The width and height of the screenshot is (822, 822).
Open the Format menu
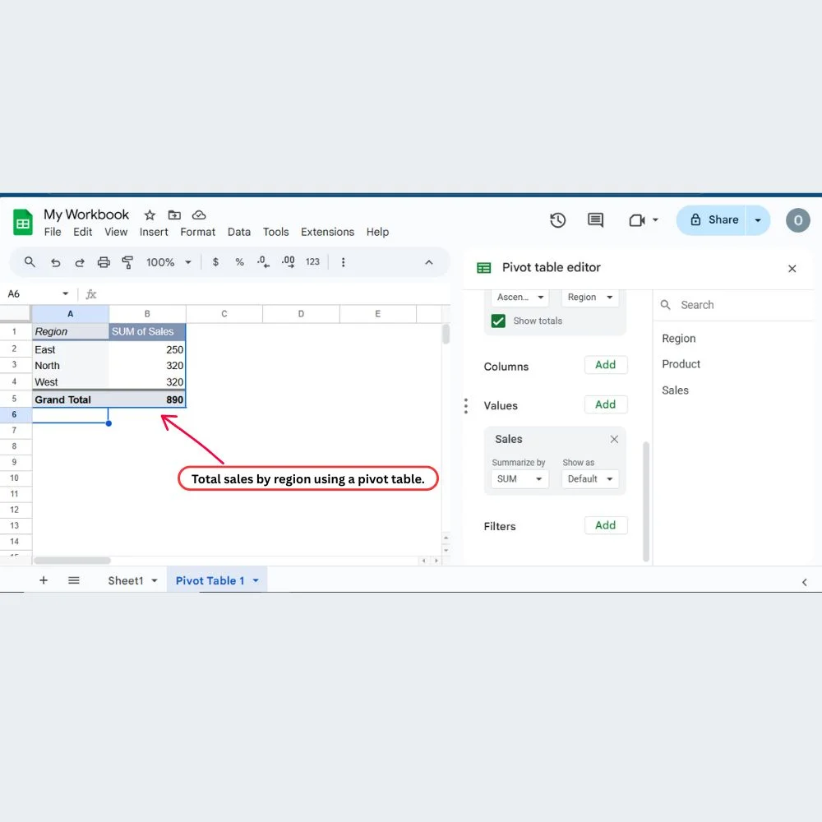coord(197,232)
